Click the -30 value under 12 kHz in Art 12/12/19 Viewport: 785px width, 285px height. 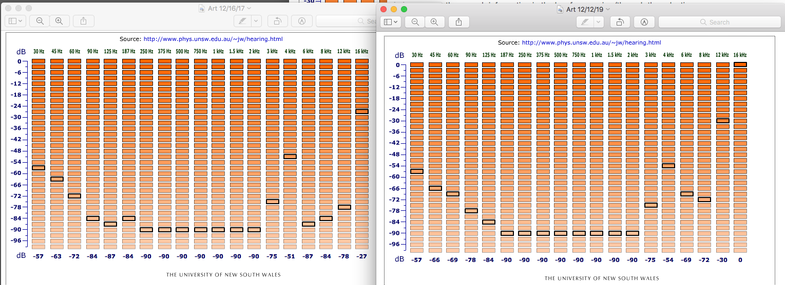coord(722,260)
